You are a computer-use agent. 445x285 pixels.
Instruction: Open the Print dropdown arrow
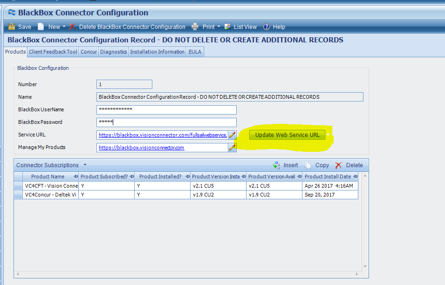tap(219, 27)
